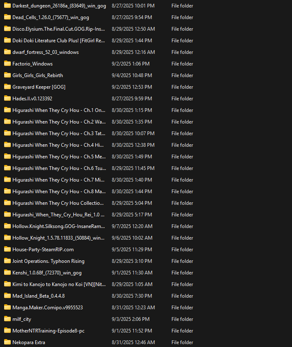Select dwarf_fortress_52_03_windows name

click(46, 52)
